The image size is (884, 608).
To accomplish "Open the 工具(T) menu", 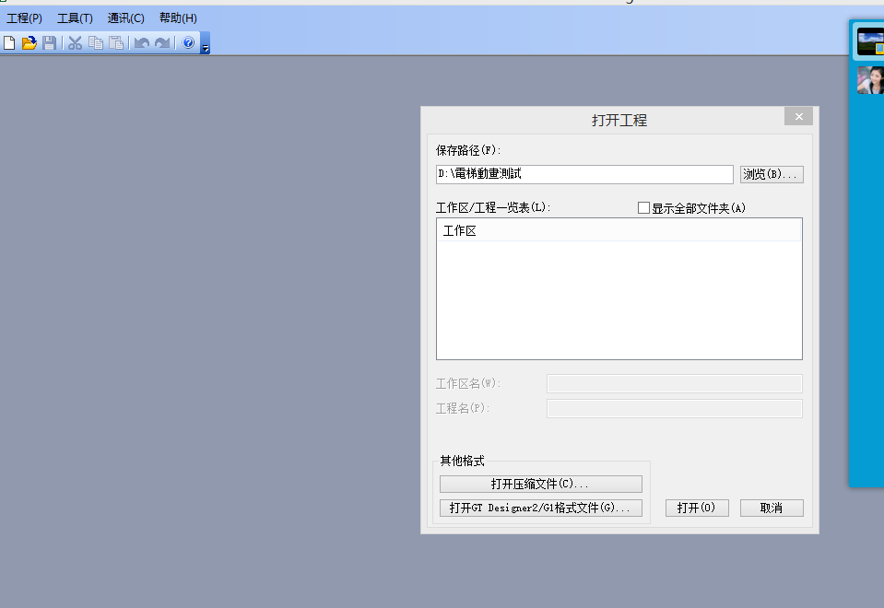I will click(75, 18).
